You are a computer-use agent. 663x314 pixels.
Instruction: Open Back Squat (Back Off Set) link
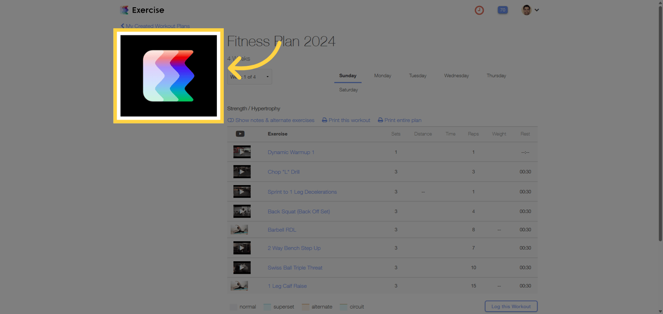(x=298, y=212)
